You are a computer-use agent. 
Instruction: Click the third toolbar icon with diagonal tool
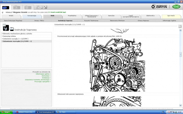coord(45,7)
